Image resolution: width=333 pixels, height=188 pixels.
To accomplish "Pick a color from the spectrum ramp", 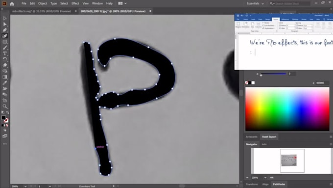I will [x=287, y=109].
